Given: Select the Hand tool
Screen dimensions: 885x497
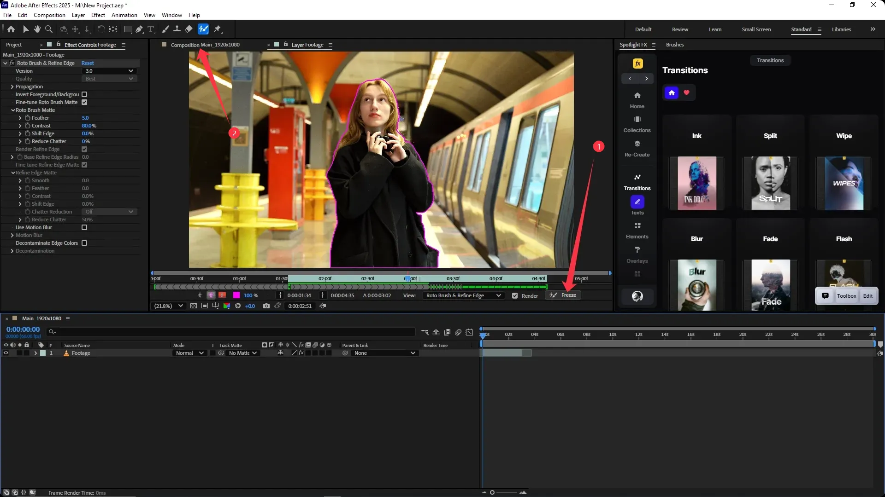Looking at the screenshot, I should tap(37, 29).
